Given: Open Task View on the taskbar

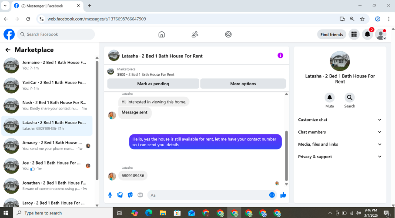Looking at the screenshot, I should click(120, 213).
